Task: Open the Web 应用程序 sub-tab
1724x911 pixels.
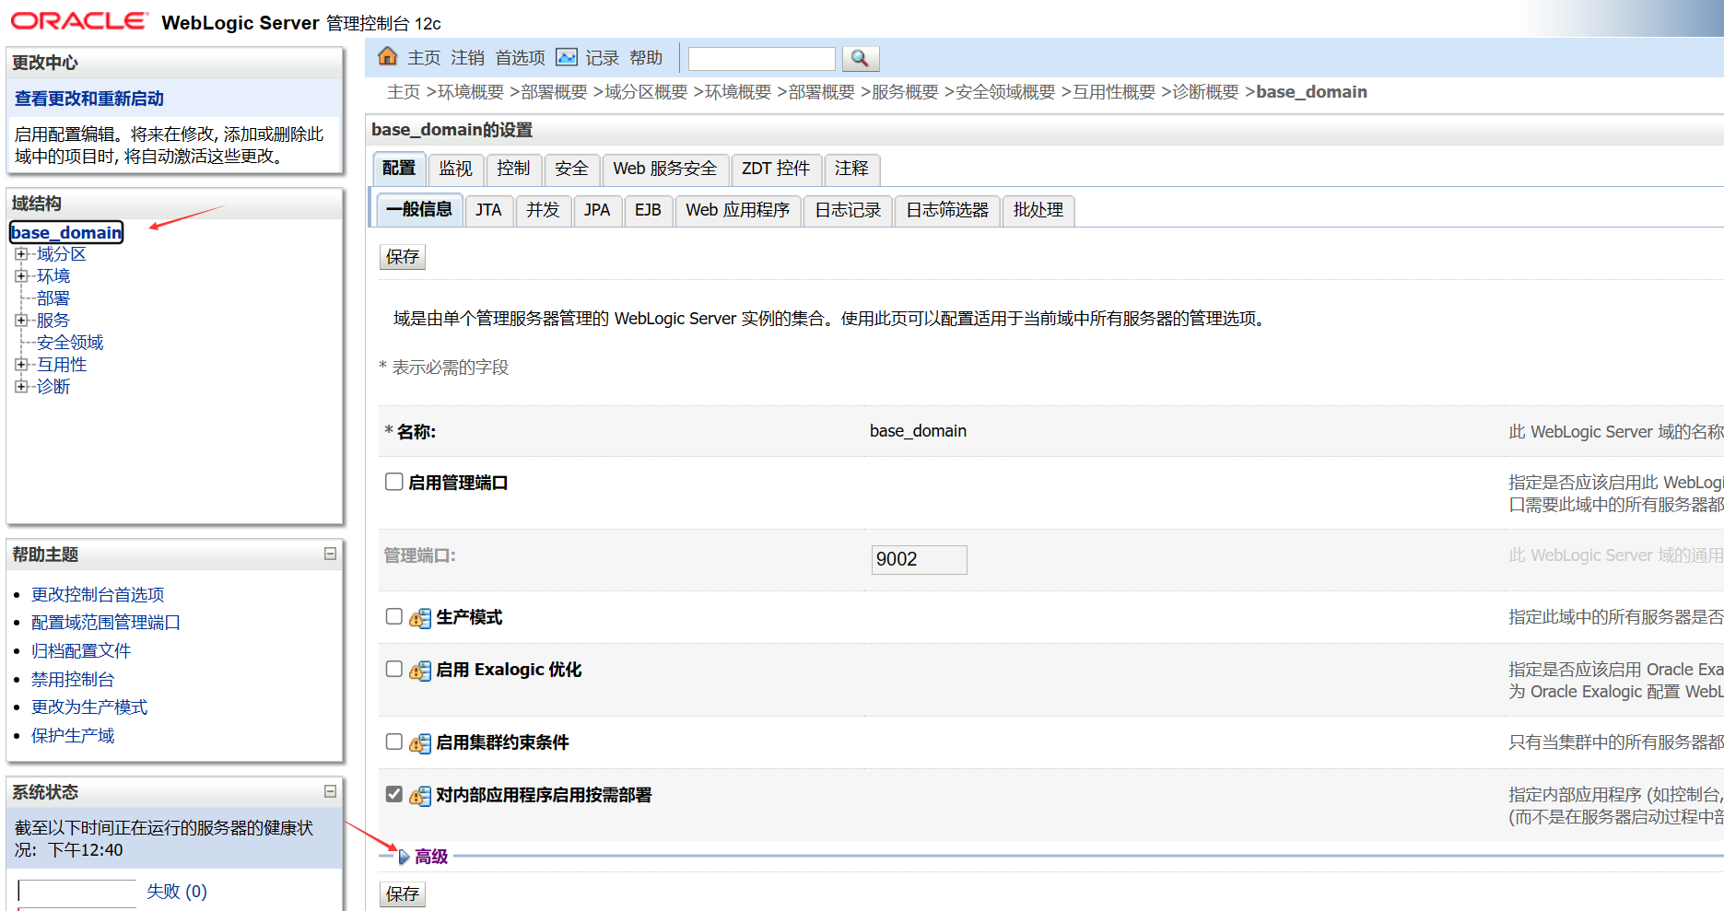Action: [738, 210]
